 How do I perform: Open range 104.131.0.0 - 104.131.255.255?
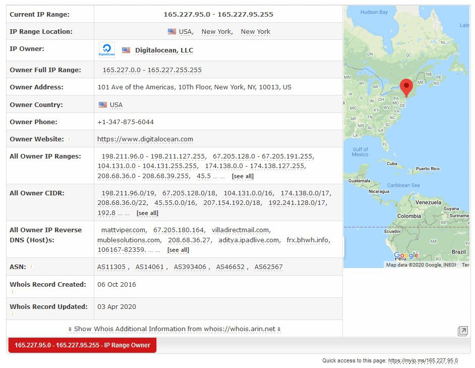click(x=148, y=166)
